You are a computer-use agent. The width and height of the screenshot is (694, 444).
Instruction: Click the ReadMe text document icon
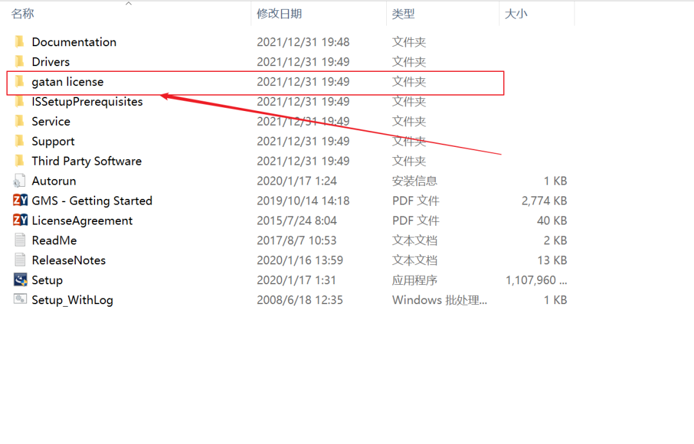20,240
